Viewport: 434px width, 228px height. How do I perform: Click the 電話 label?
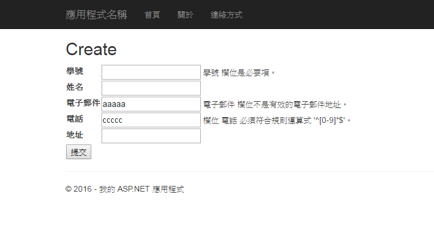75,119
